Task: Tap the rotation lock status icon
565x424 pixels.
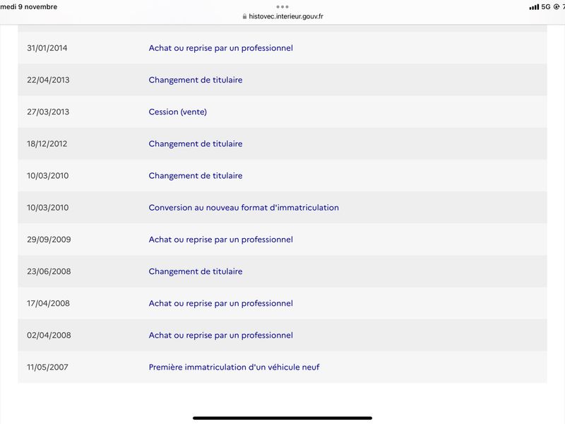Action: click(557, 7)
